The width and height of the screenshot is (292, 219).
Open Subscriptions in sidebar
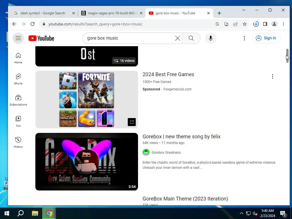click(18, 100)
